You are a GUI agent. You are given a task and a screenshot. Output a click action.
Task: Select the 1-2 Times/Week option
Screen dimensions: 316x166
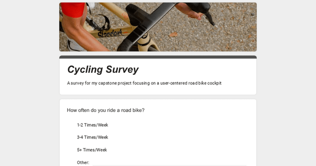[92, 125]
